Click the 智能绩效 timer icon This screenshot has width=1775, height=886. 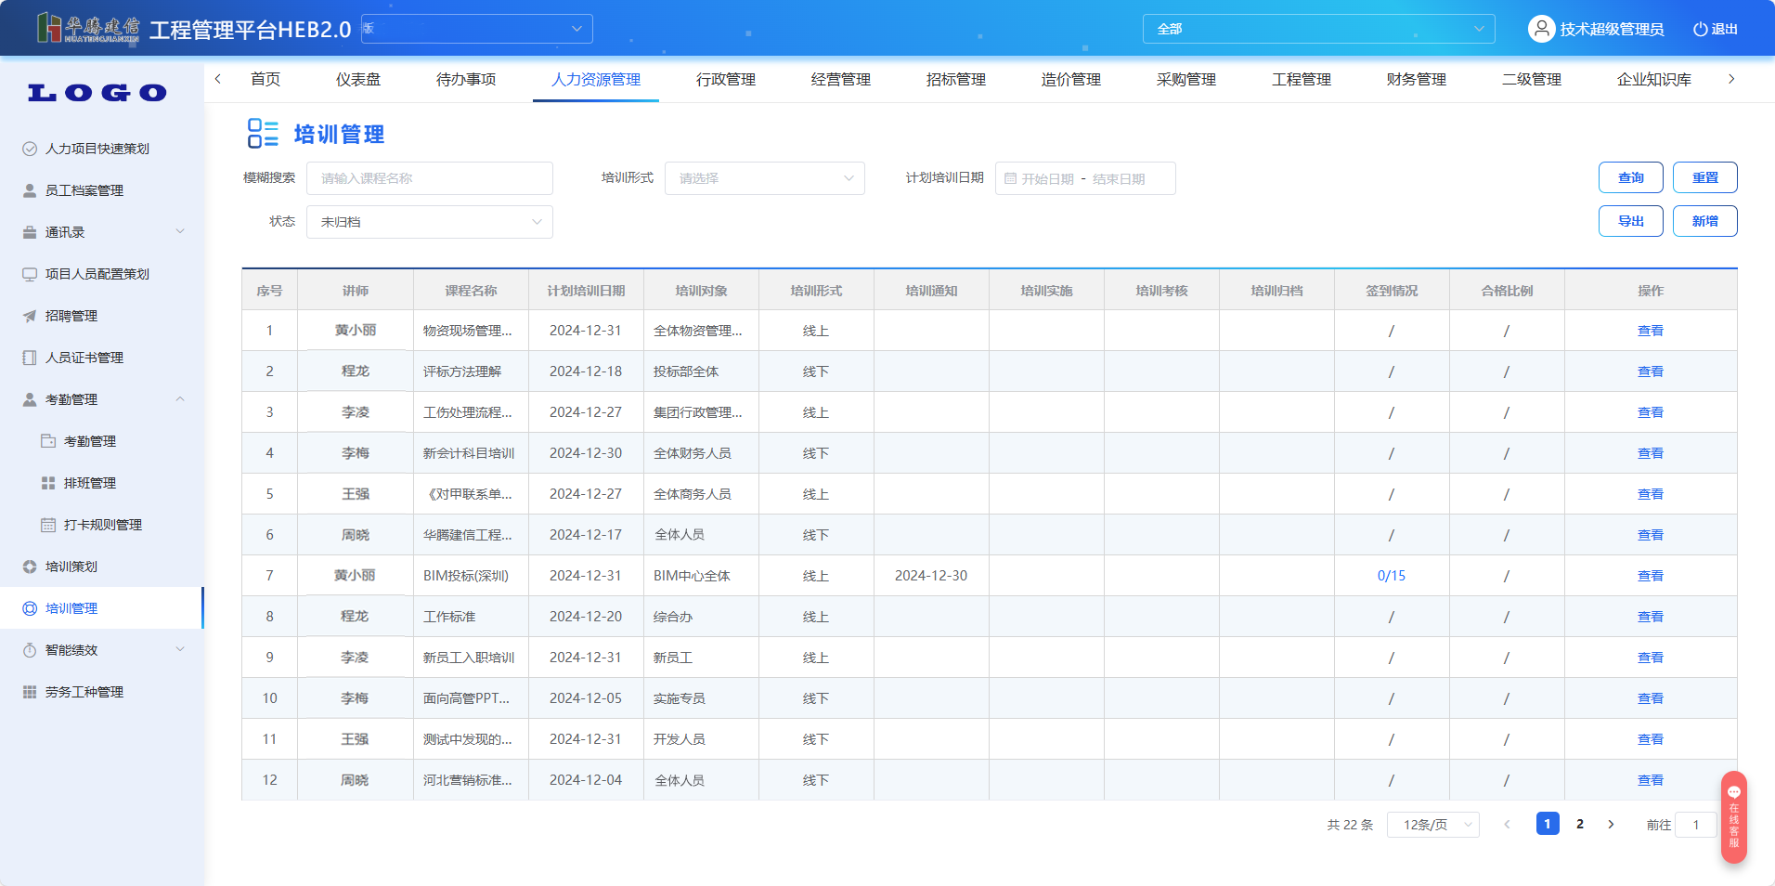point(30,650)
